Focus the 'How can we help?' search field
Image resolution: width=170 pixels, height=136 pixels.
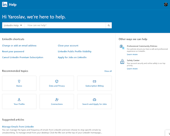click(65, 25)
